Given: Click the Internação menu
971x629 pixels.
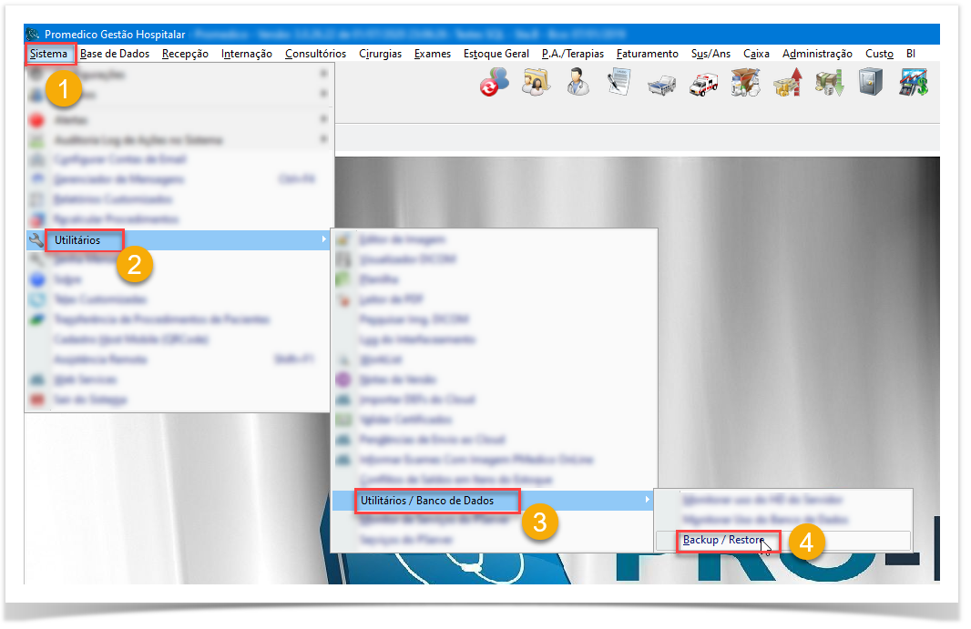Looking at the screenshot, I should (246, 54).
